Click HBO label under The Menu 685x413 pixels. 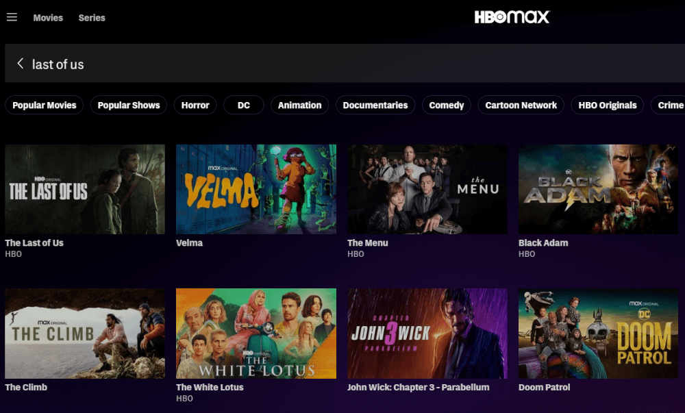(356, 254)
